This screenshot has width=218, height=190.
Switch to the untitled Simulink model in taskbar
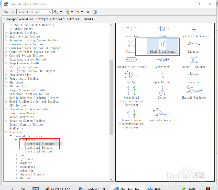tap(92, 188)
